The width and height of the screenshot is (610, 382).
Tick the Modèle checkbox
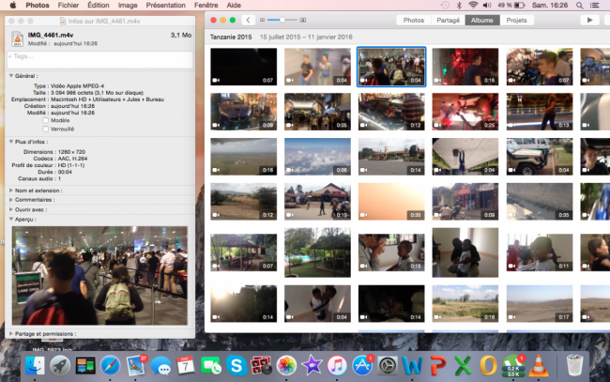click(x=46, y=120)
